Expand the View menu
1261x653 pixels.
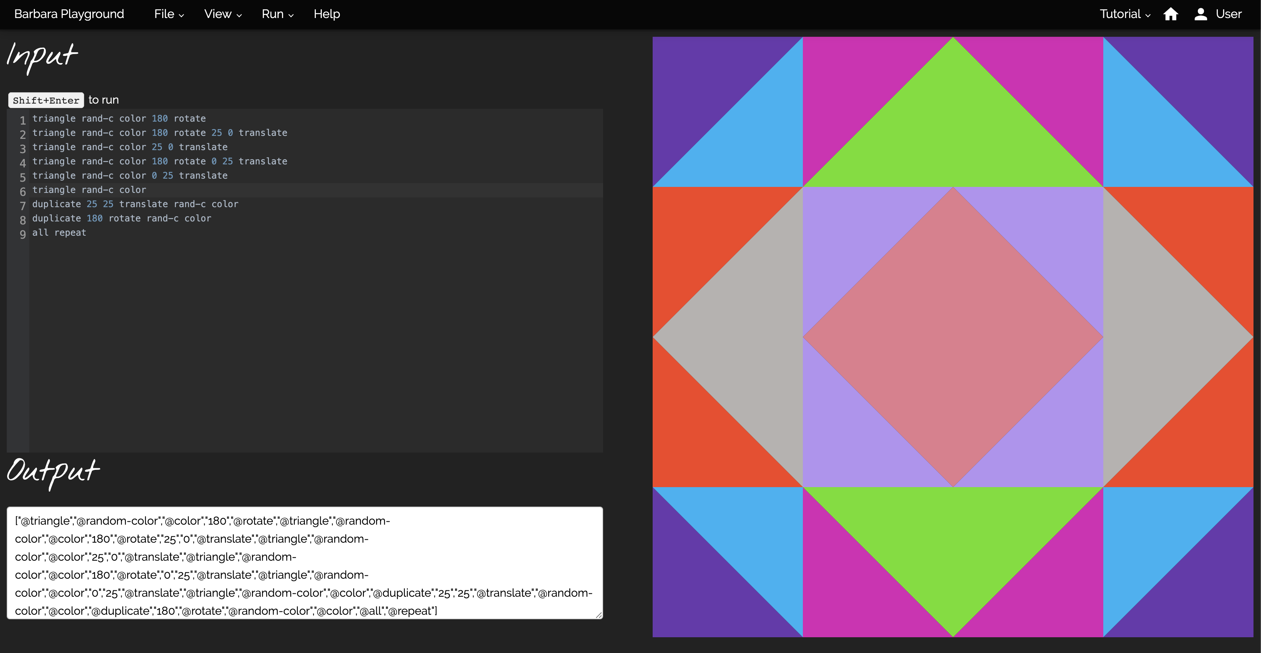click(x=223, y=14)
